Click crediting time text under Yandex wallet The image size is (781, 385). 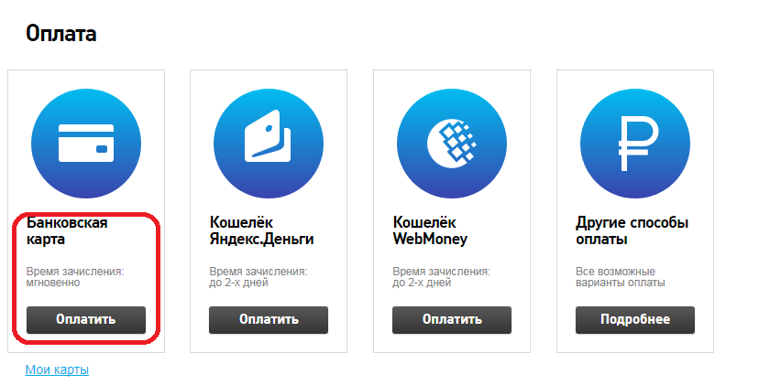(258, 278)
